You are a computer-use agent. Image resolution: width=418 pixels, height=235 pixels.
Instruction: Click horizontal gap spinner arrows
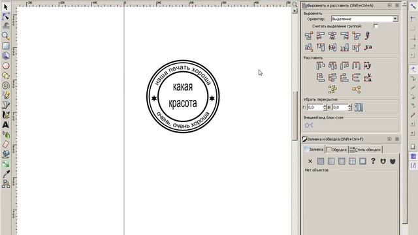[x=325, y=107]
